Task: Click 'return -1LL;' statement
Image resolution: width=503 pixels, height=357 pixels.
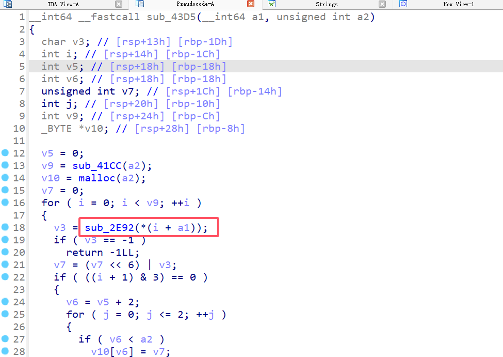Action: [103, 253]
